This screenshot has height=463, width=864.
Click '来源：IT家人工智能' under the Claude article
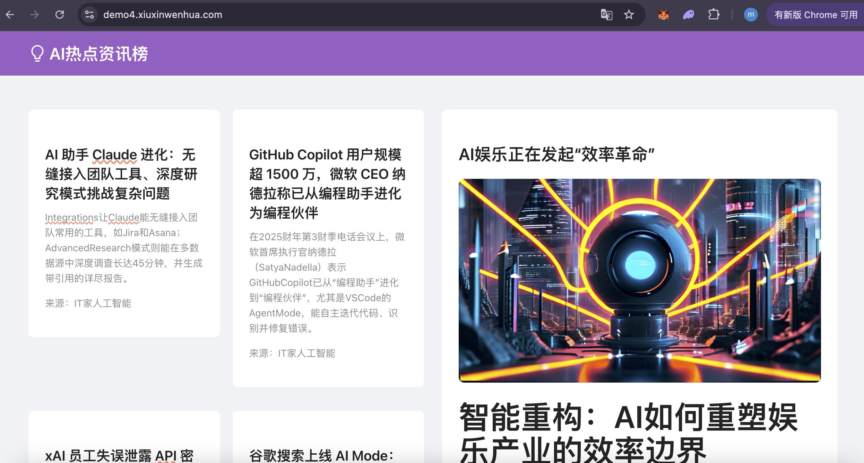88,303
